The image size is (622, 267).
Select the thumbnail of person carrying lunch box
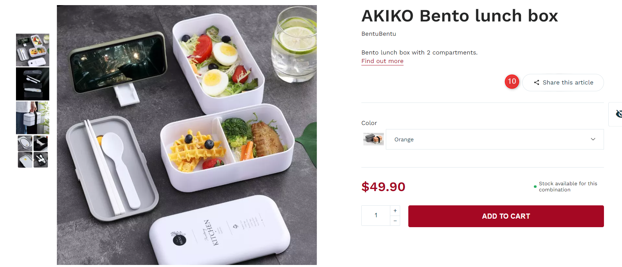(x=33, y=117)
